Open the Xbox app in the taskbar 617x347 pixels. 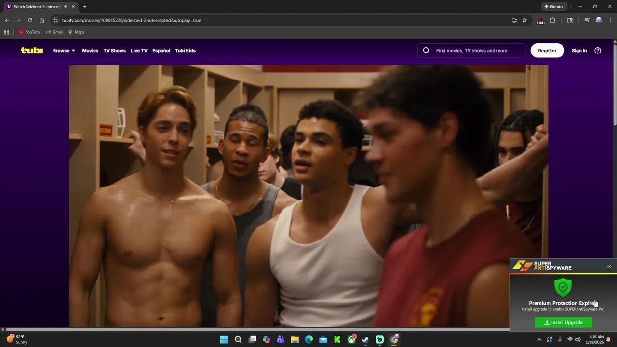click(352, 339)
